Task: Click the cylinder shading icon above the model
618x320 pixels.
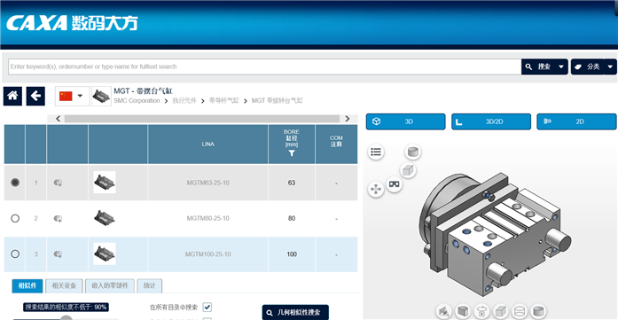Action: coord(413,152)
